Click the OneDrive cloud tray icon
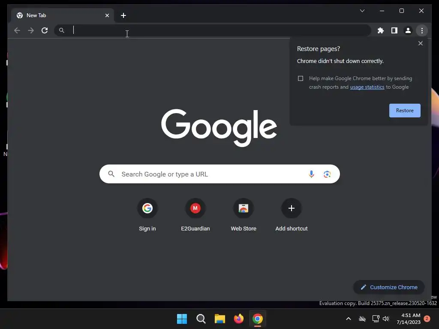Viewport: 439px width, 329px height. pyautogui.click(x=362, y=319)
